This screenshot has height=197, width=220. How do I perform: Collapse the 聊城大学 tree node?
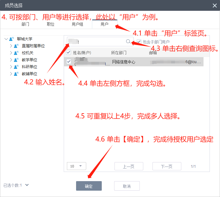(6, 39)
